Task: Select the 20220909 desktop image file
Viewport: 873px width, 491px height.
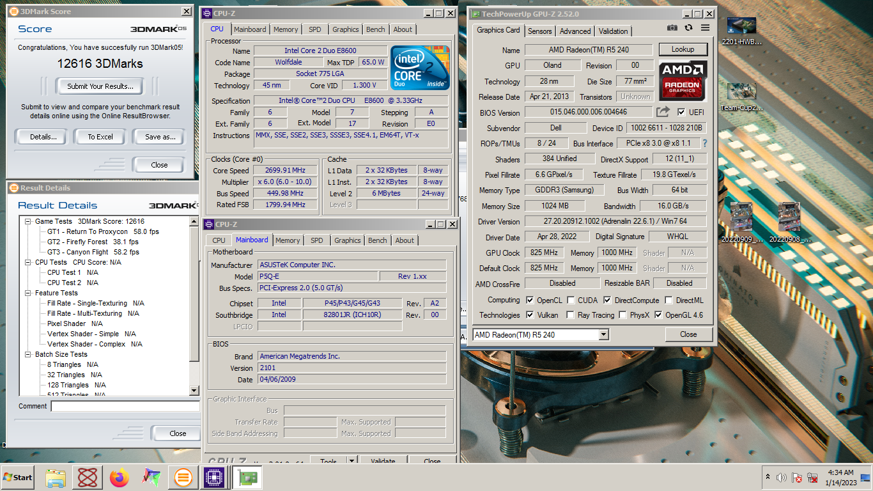Action: coord(741,222)
